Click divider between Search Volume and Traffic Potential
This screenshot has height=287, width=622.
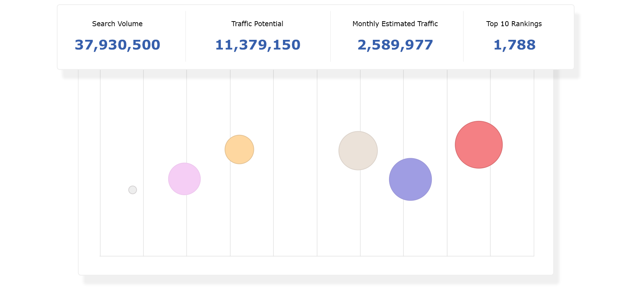pyautogui.click(x=186, y=36)
